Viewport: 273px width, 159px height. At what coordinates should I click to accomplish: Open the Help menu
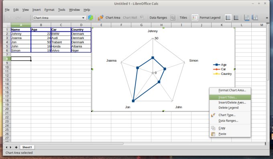click(87, 10)
